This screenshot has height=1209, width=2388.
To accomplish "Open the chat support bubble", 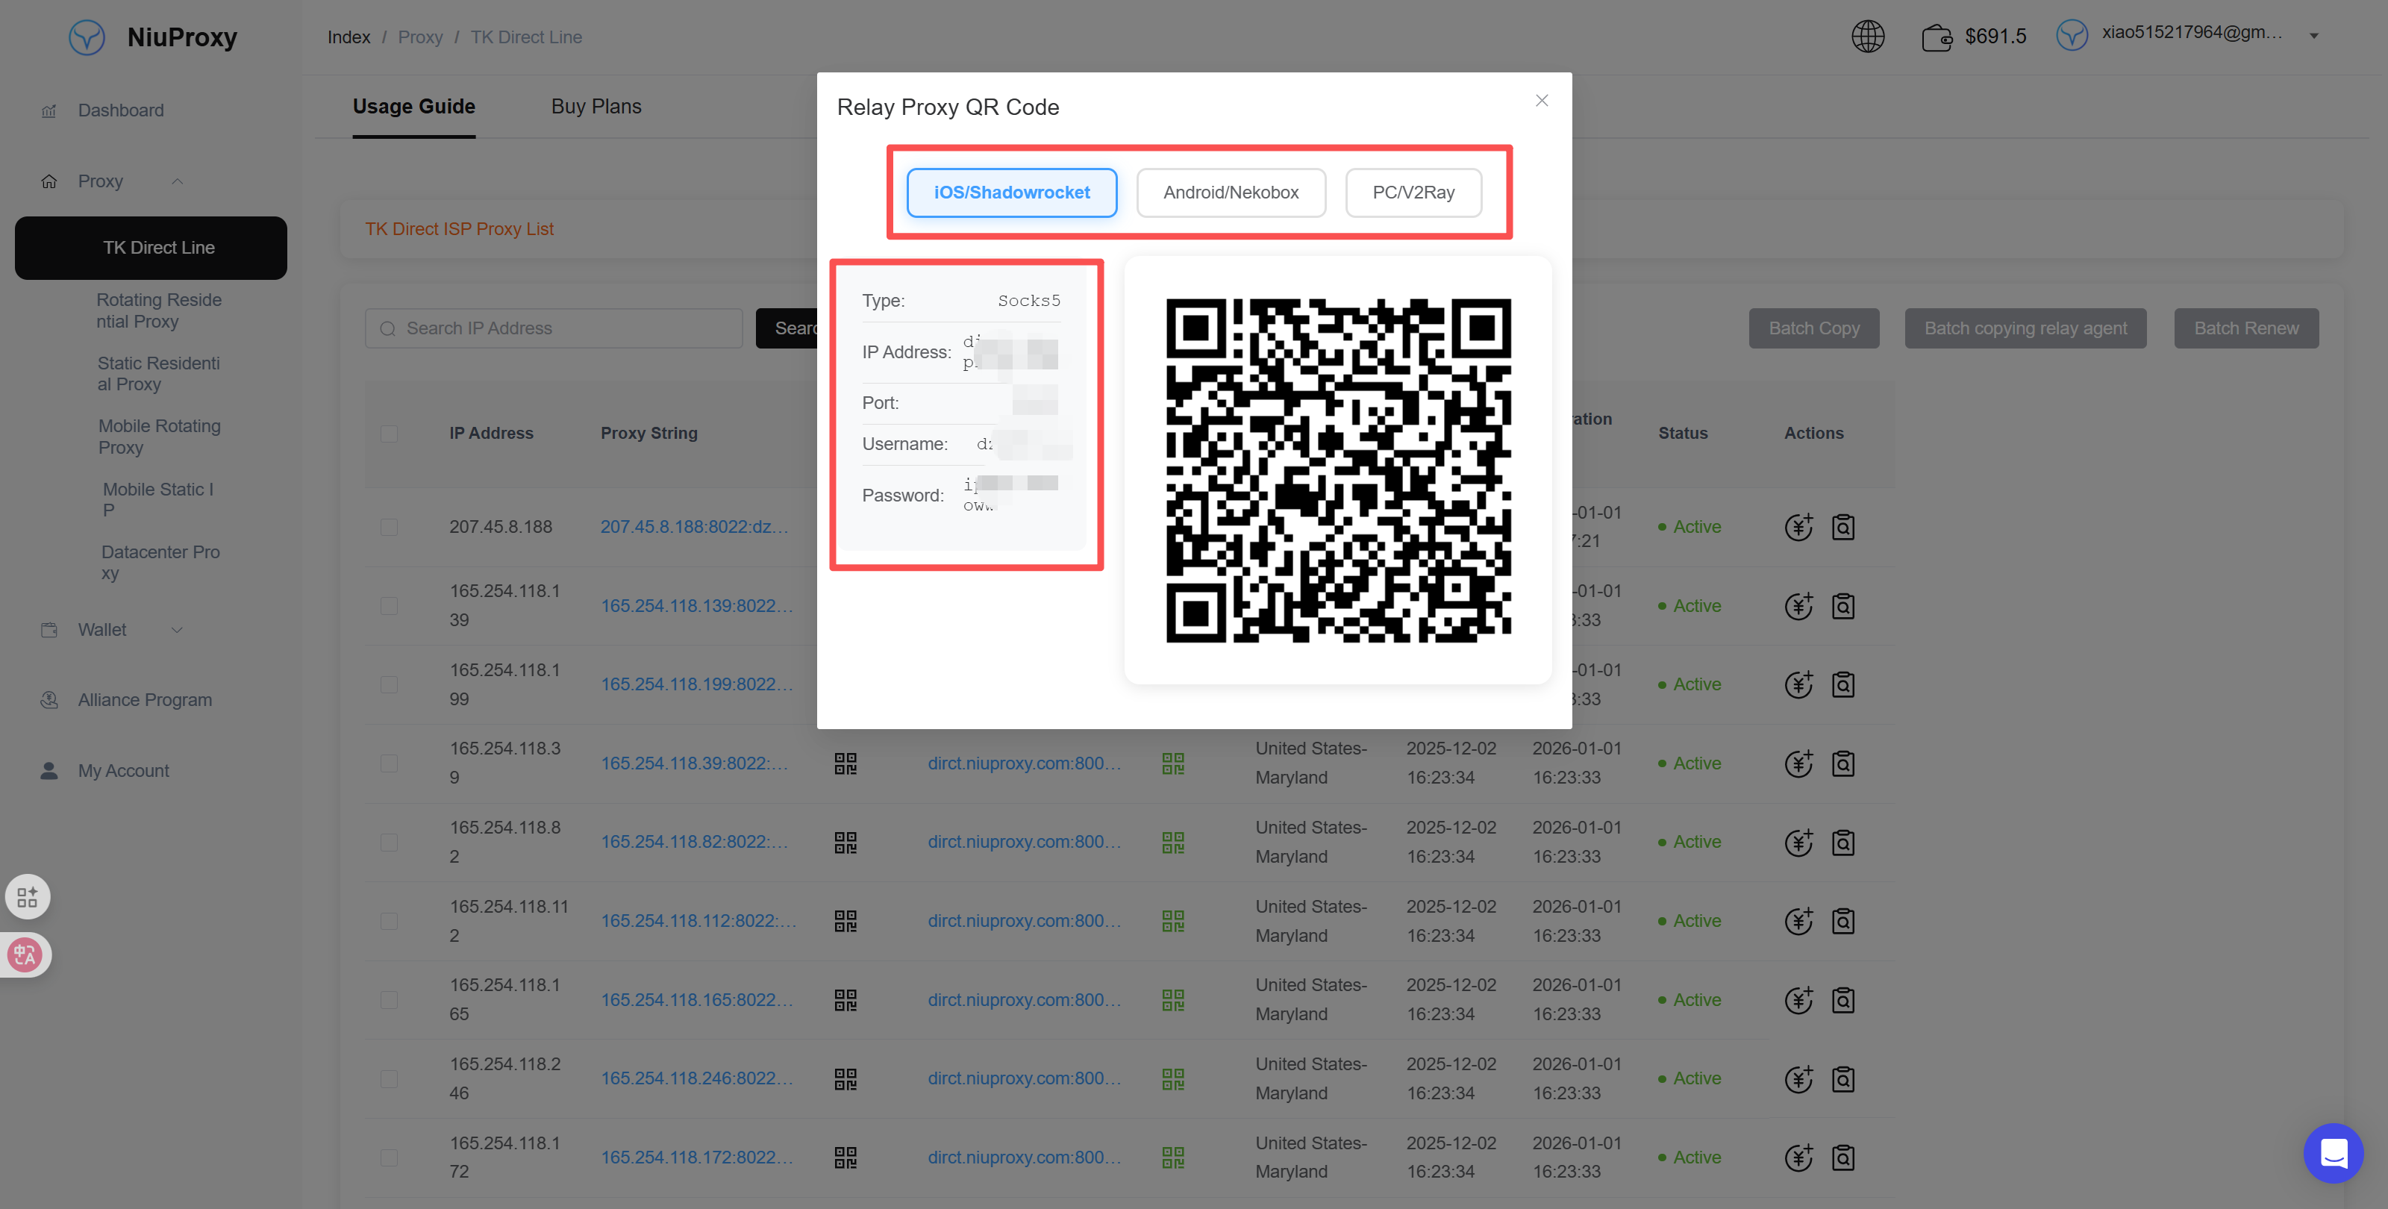I will coord(2332,1152).
